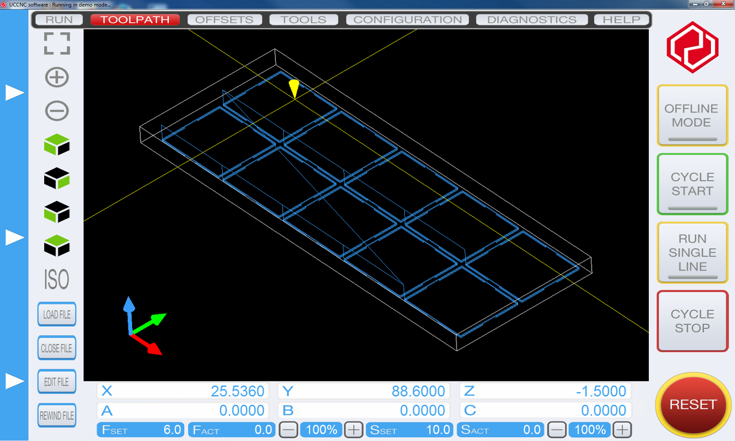Image resolution: width=735 pixels, height=441 pixels.
Task: Increase spindle speed override with plus
Action: pyautogui.click(x=622, y=430)
